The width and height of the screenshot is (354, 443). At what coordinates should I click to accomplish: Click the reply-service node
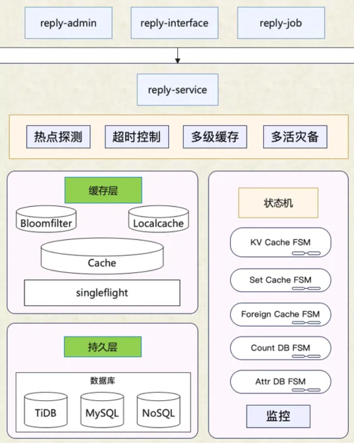pyautogui.click(x=177, y=90)
